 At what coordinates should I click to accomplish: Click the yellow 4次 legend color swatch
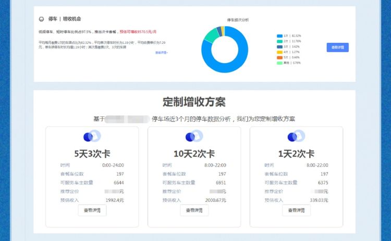pyautogui.click(x=279, y=52)
